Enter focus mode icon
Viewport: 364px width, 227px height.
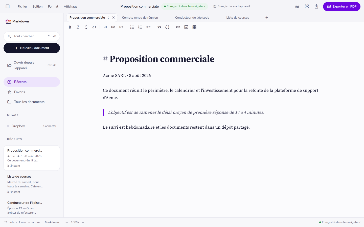click(x=307, y=7)
